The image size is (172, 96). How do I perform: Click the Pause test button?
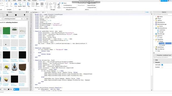click(33, 5)
